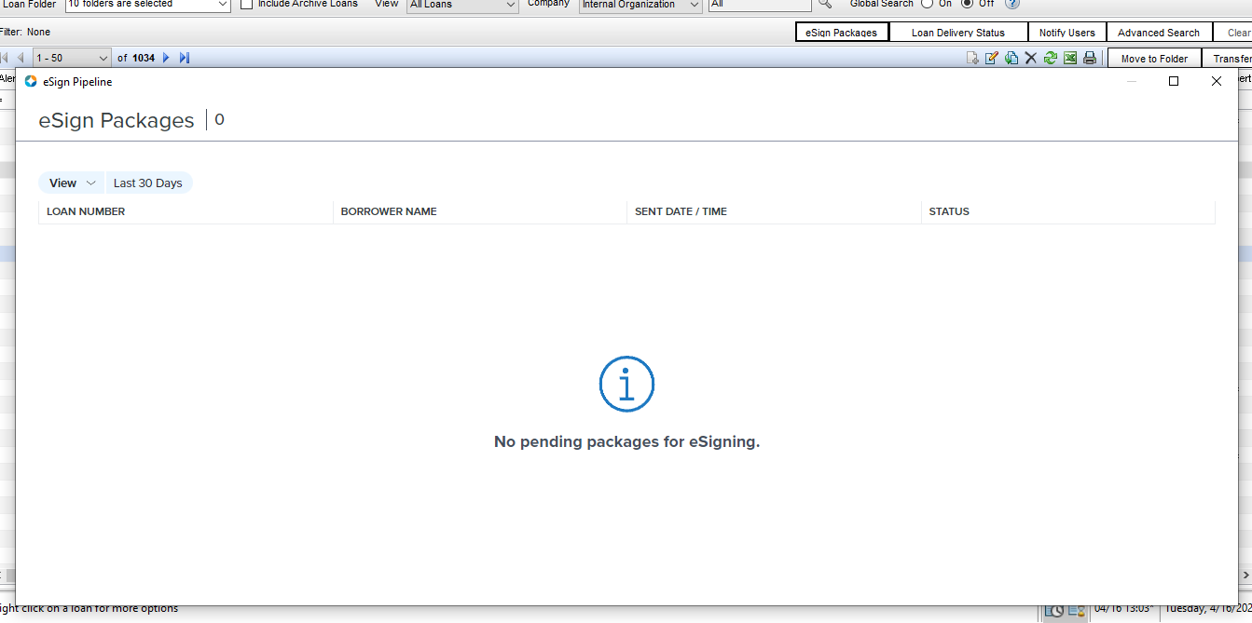Viewport: 1252px width, 623px height.
Task: Click the magnifying glass search icon
Action: [825, 5]
